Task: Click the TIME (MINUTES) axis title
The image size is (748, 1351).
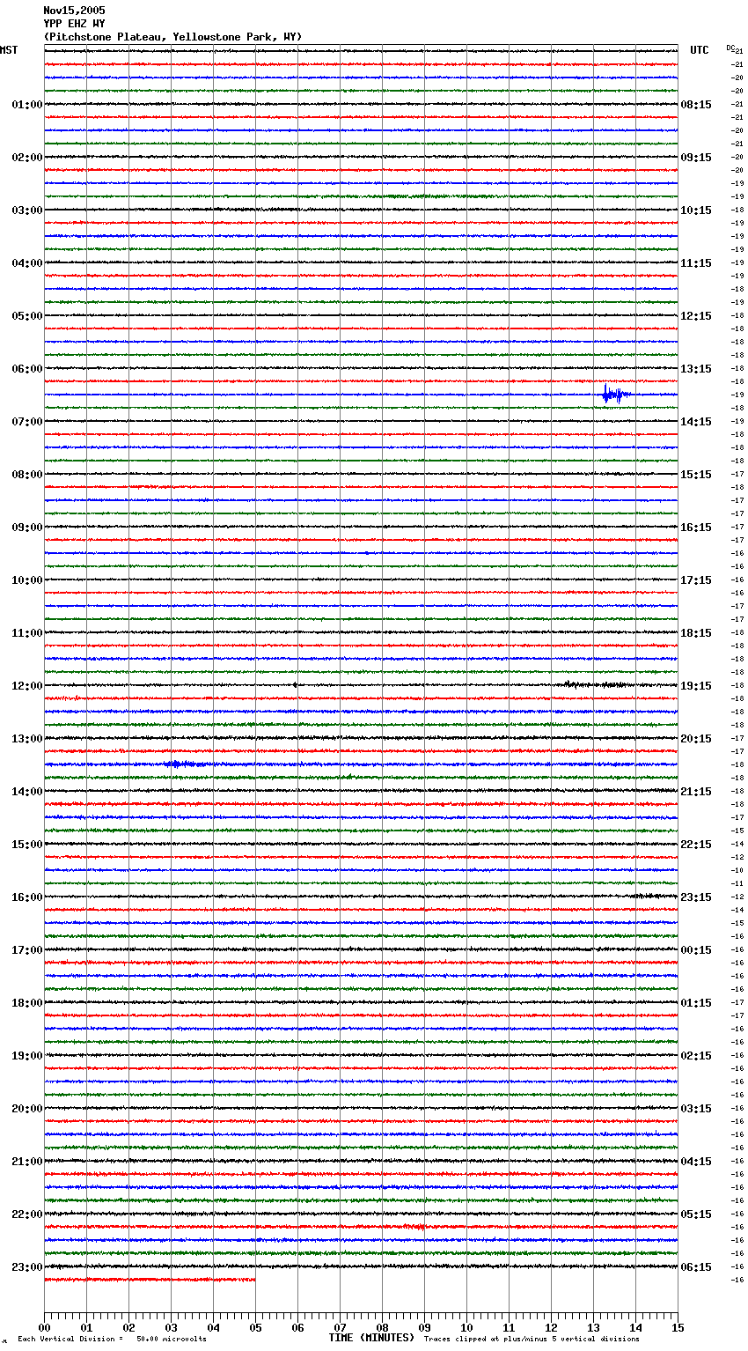Action: point(371,1338)
